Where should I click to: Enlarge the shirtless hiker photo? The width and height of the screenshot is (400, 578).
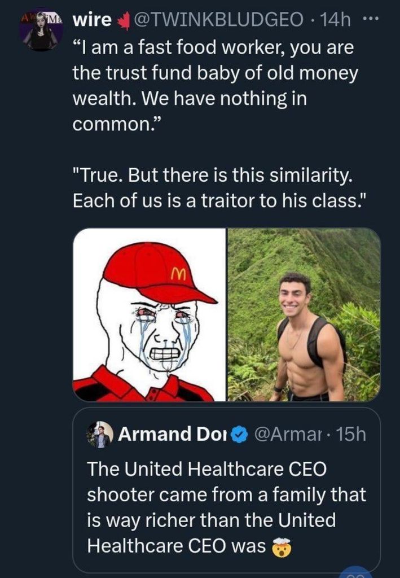[304, 314]
